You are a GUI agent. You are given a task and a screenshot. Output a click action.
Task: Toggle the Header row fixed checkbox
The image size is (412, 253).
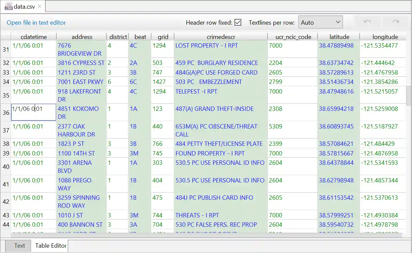tap(238, 22)
